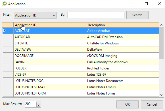Click the scrollbar down arrow
Viewport: 165px width, 111px height.
click(x=161, y=95)
